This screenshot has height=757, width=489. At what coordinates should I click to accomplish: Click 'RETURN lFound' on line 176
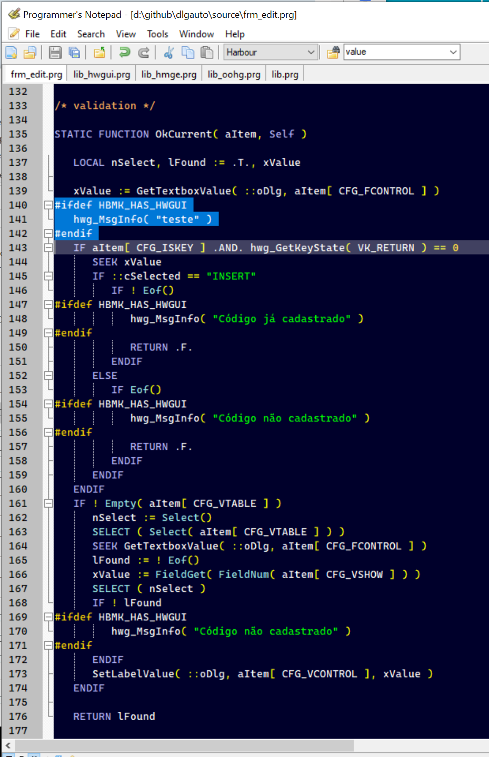(x=114, y=716)
